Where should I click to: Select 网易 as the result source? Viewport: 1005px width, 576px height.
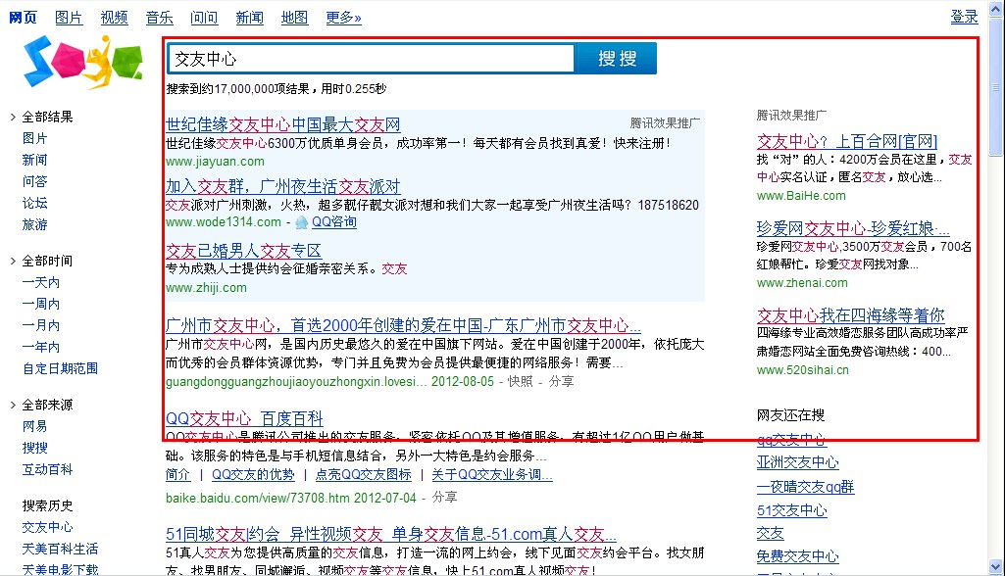pyautogui.click(x=34, y=427)
